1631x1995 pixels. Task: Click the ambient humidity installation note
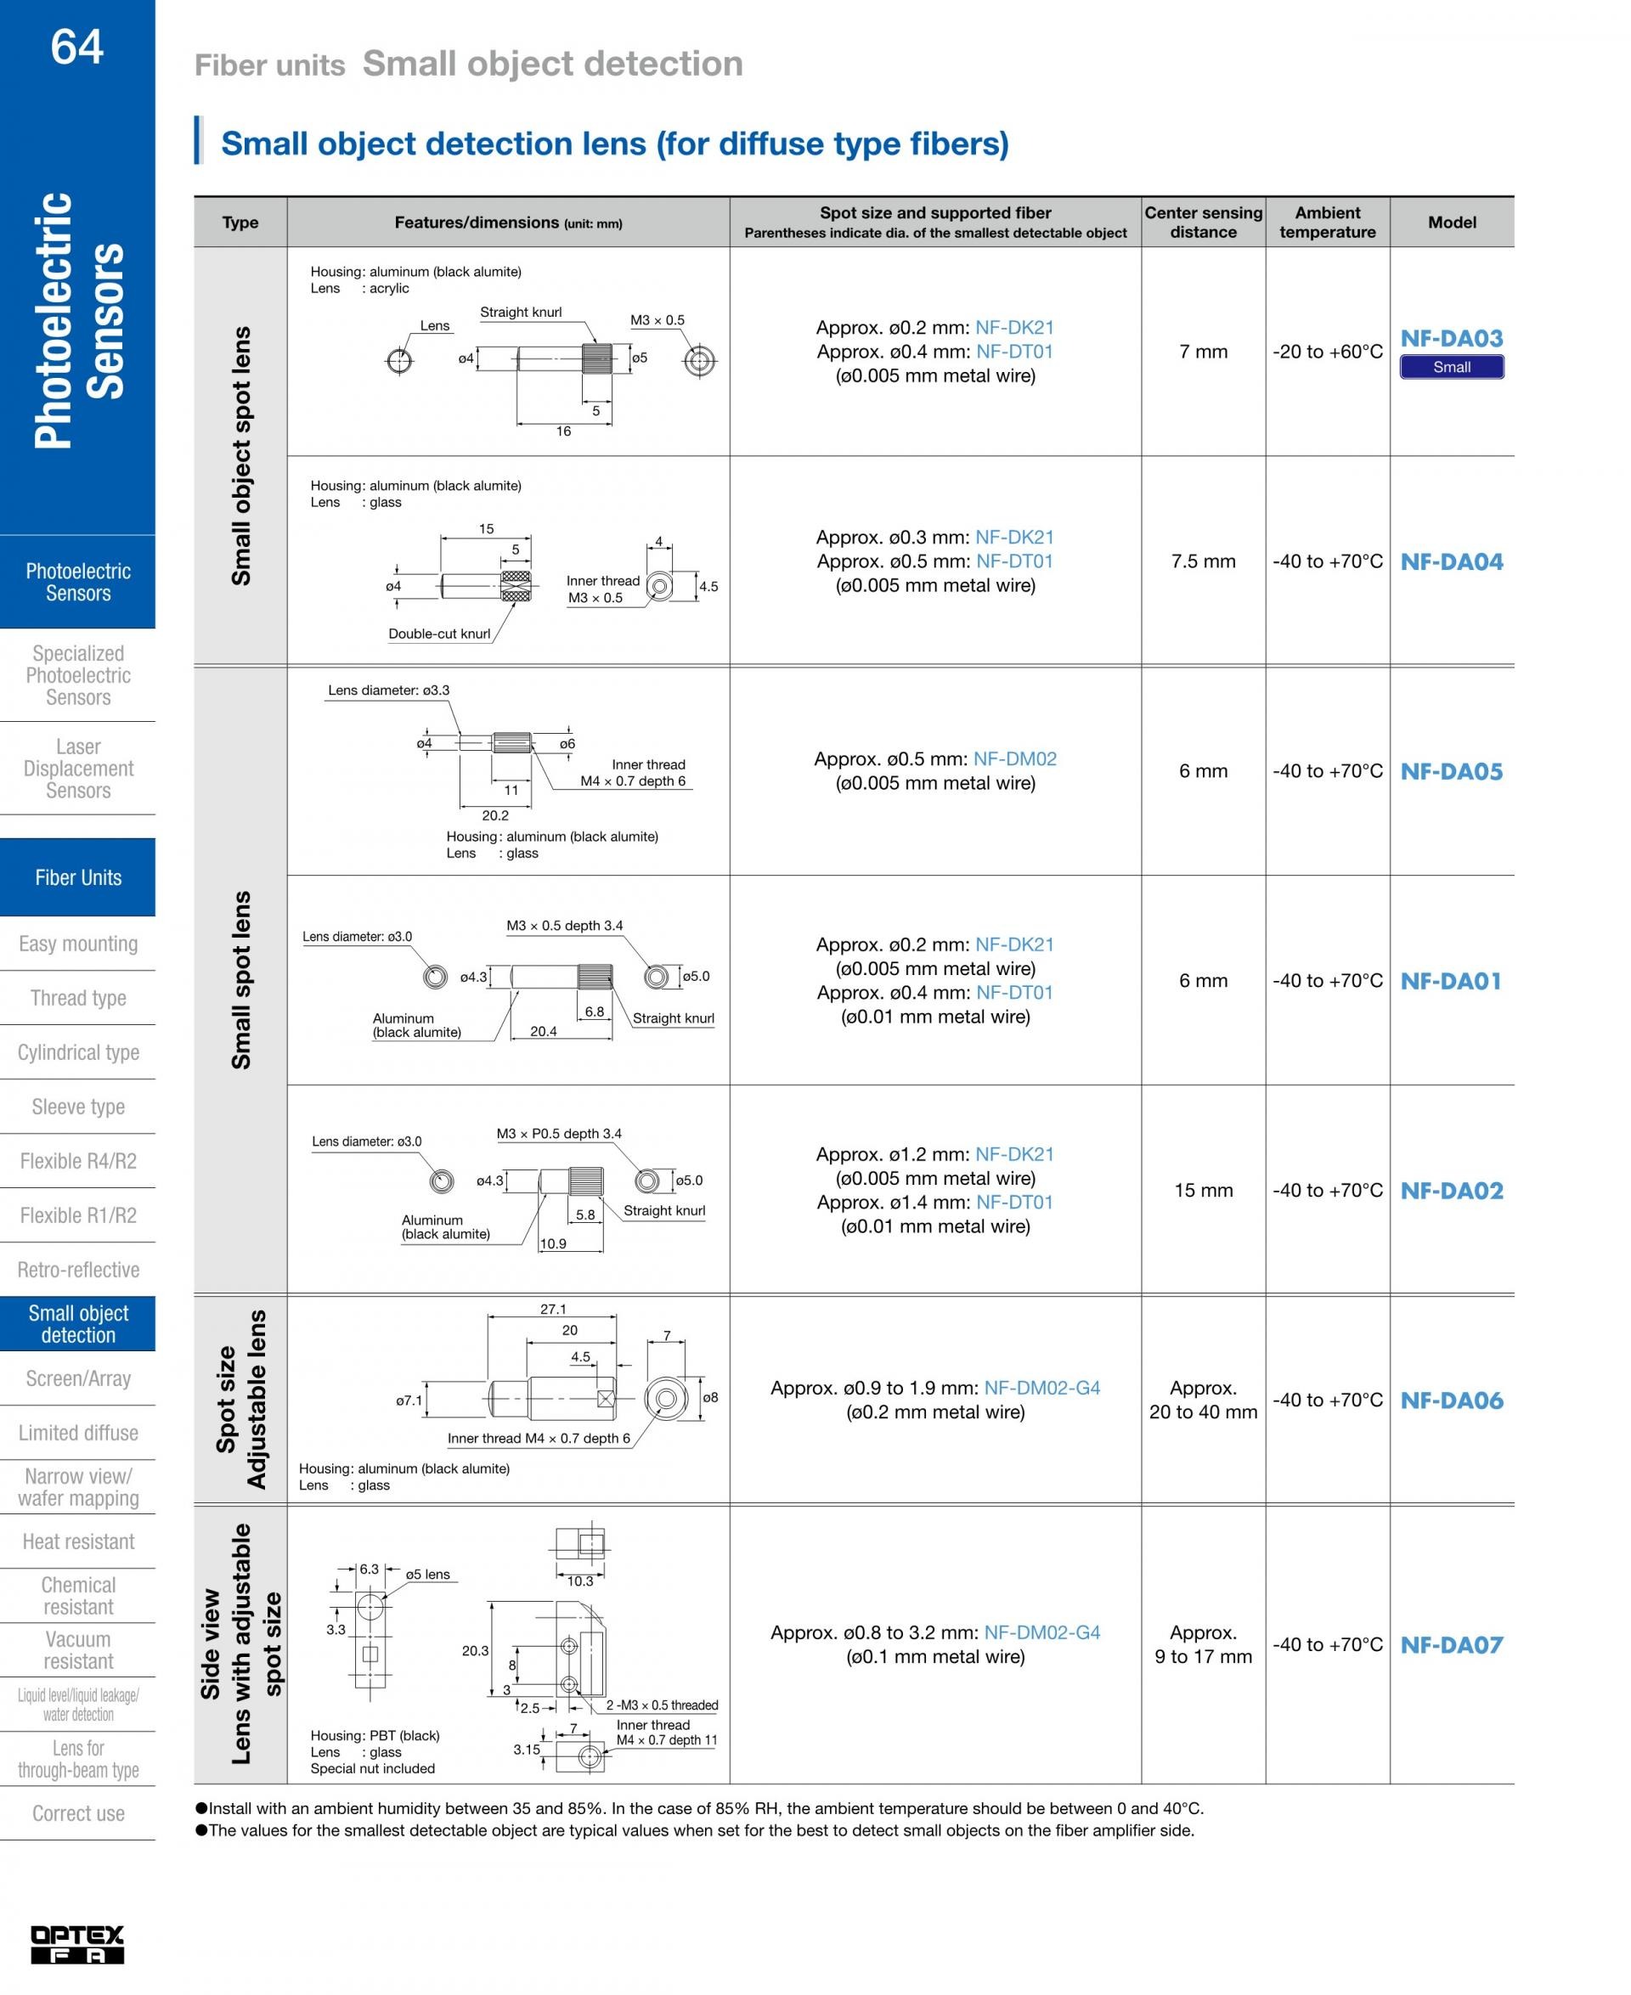pyautogui.click(x=700, y=1808)
